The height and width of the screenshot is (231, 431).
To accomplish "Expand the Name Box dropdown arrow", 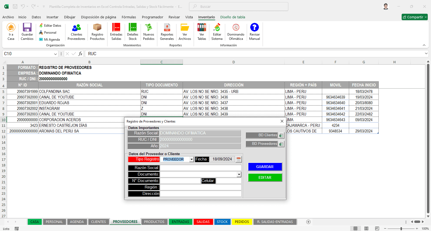I will click(x=55, y=54).
